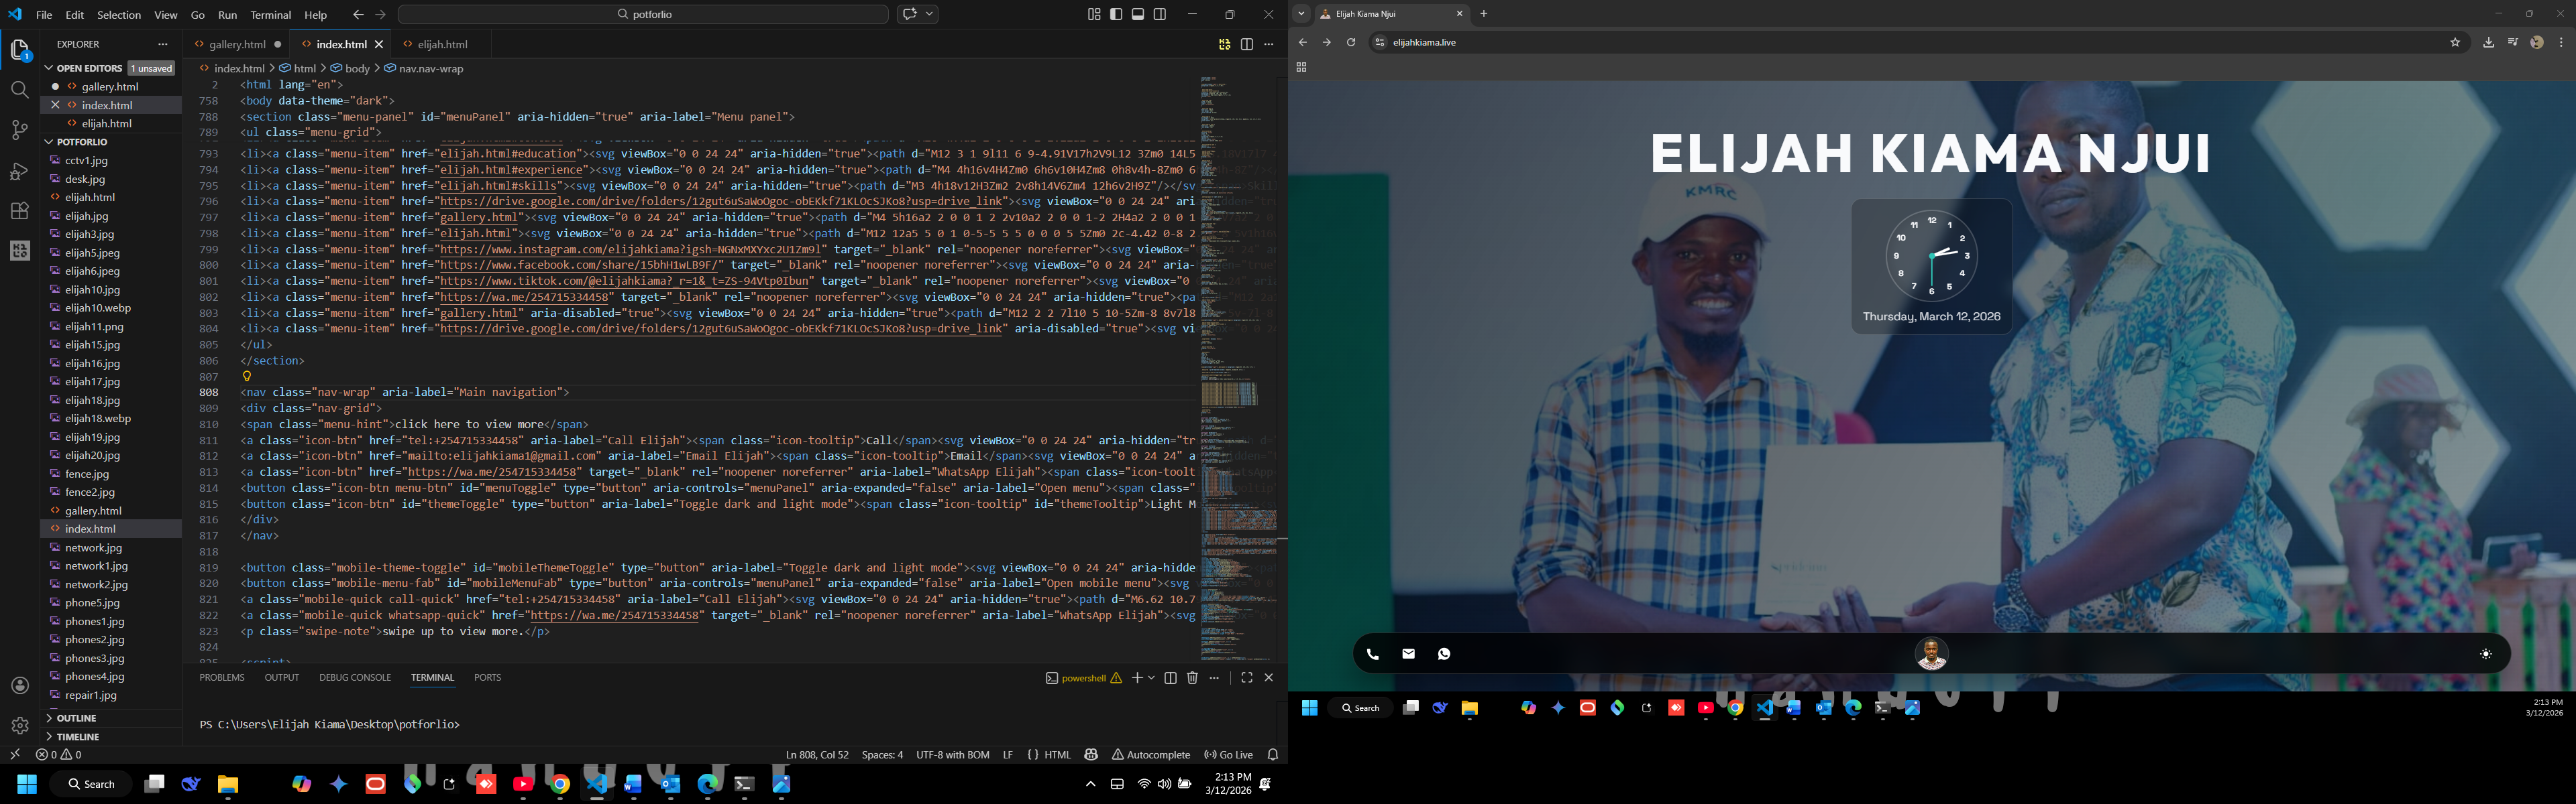
Task: Open the Source Control view
Action: click(x=19, y=131)
